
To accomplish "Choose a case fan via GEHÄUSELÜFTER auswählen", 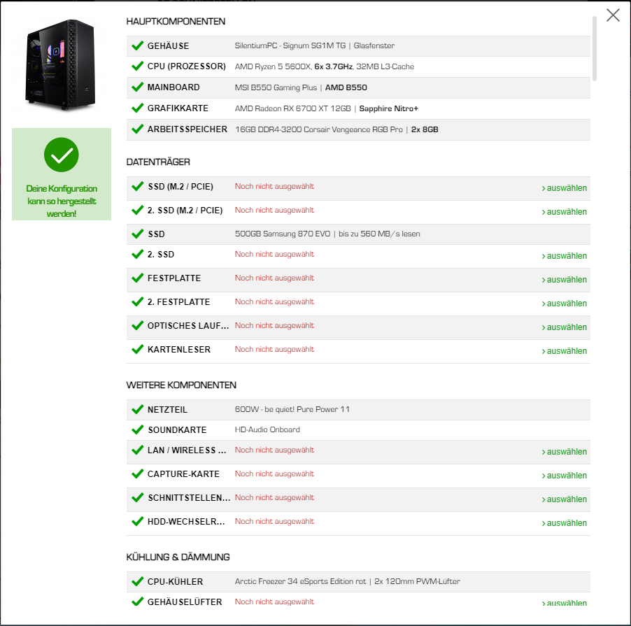I will 564,603.
